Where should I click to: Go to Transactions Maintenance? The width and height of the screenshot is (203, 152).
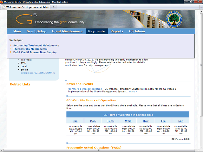(x=30, y=49)
